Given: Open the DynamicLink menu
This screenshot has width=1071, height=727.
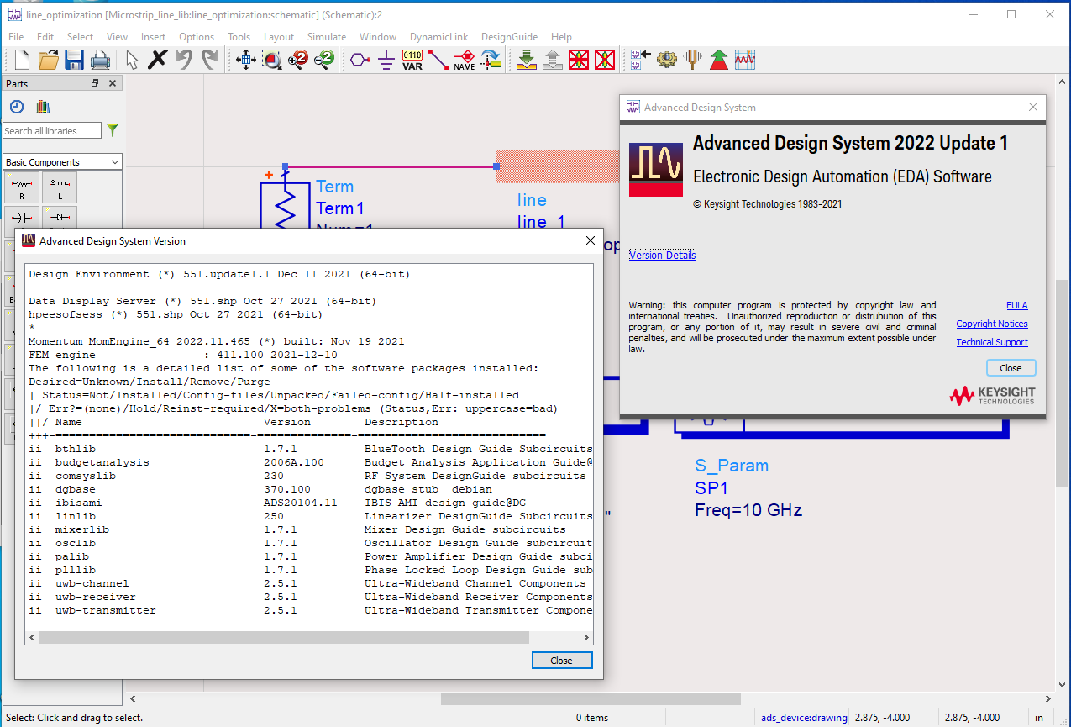Looking at the screenshot, I should pyautogui.click(x=438, y=37).
